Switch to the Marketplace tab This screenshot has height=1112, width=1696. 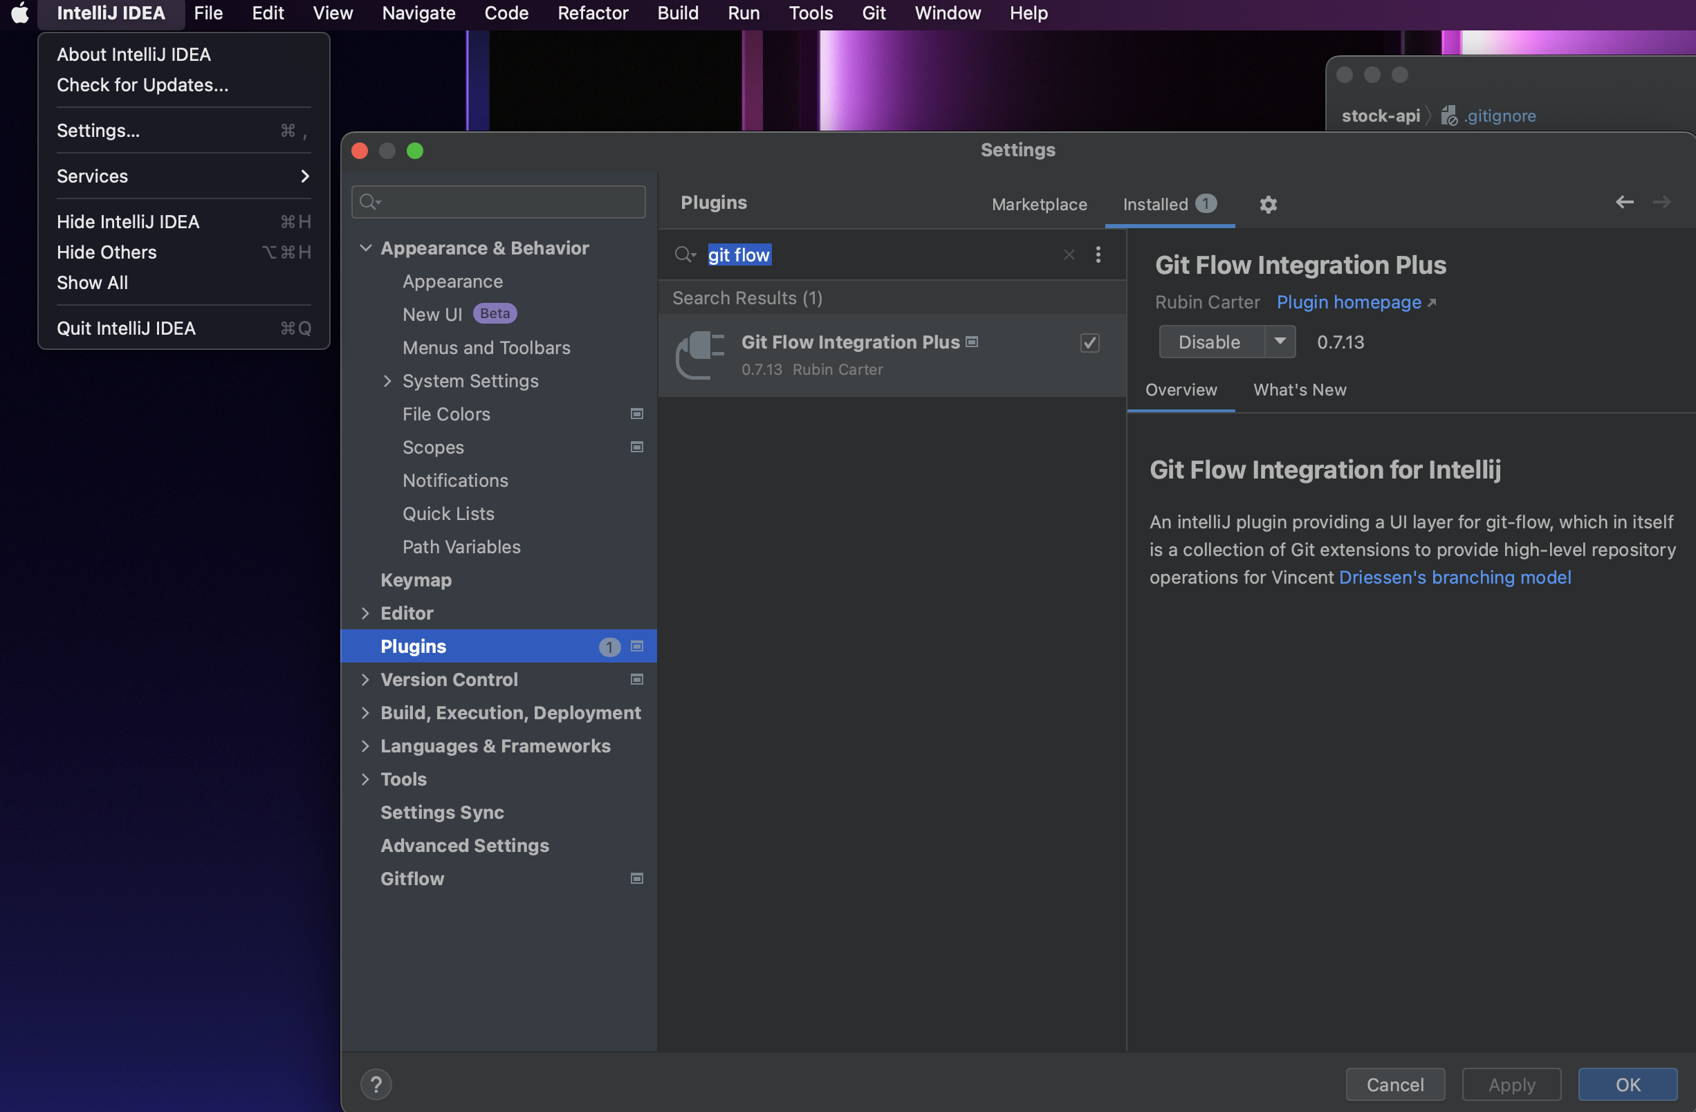[x=1039, y=205]
